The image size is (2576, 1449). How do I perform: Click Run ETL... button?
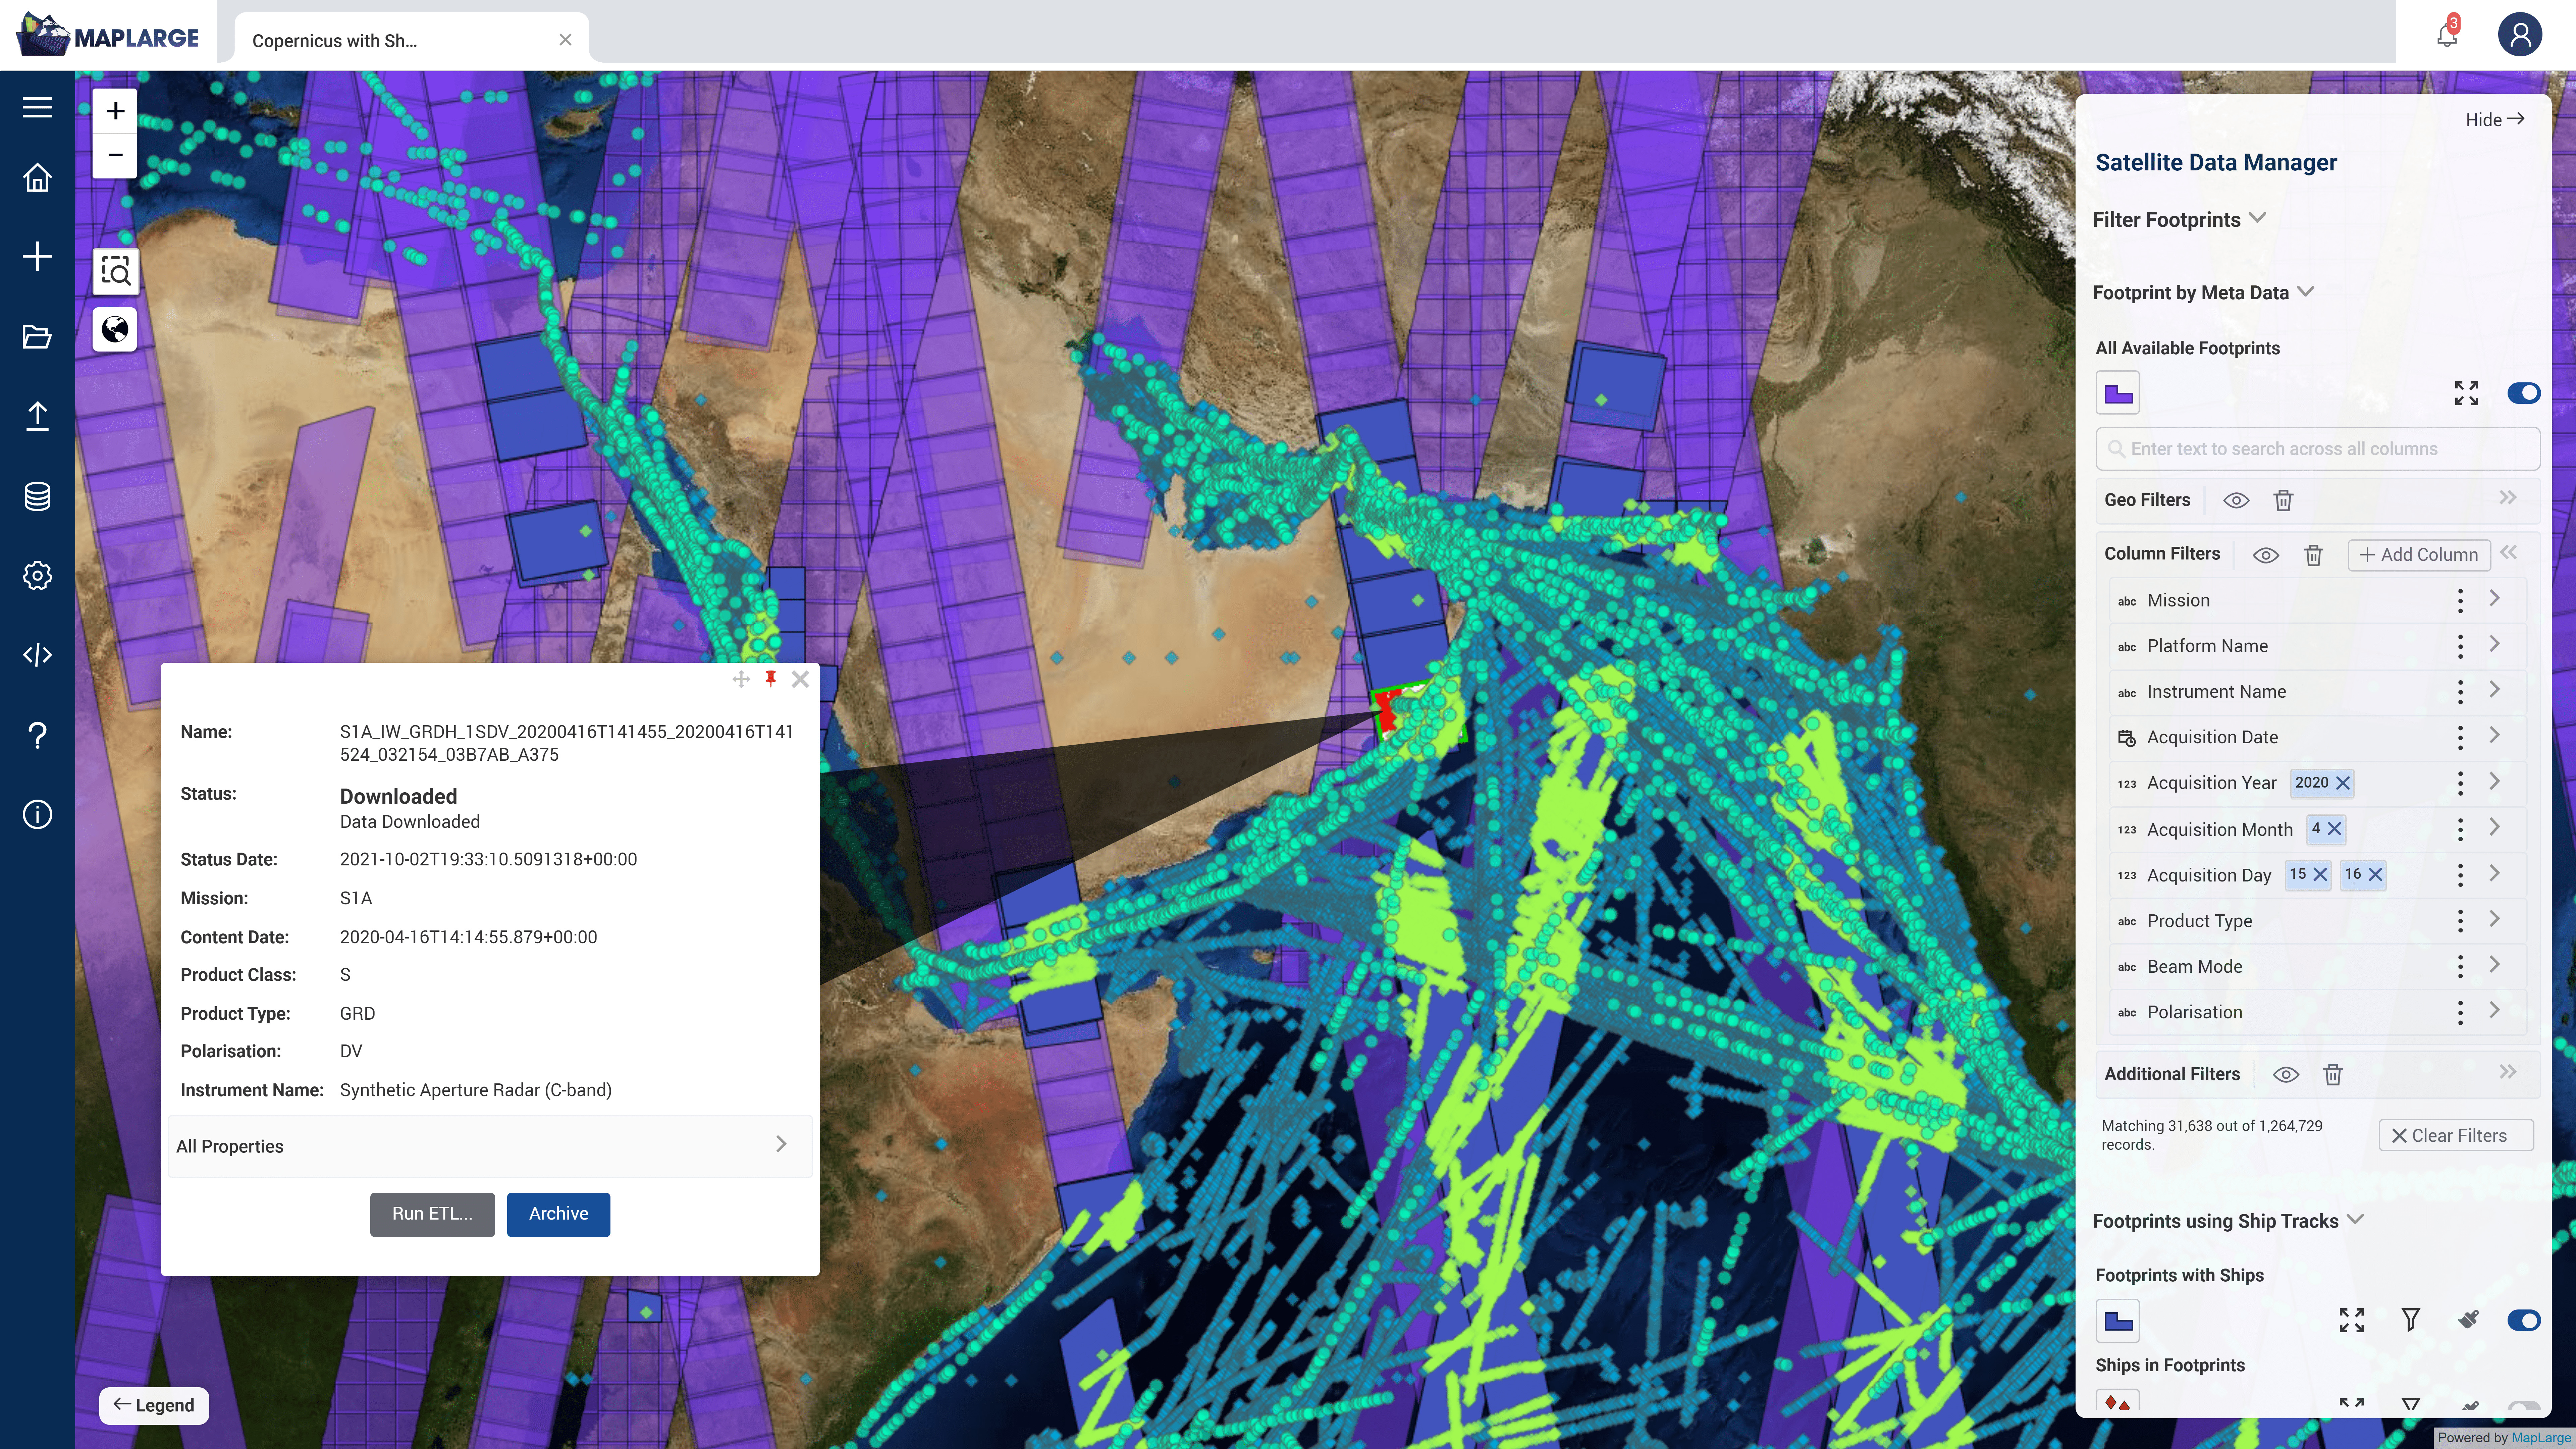(x=432, y=1214)
